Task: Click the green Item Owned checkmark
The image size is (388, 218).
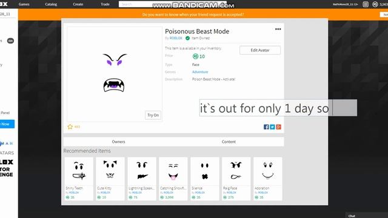Action: (187, 38)
